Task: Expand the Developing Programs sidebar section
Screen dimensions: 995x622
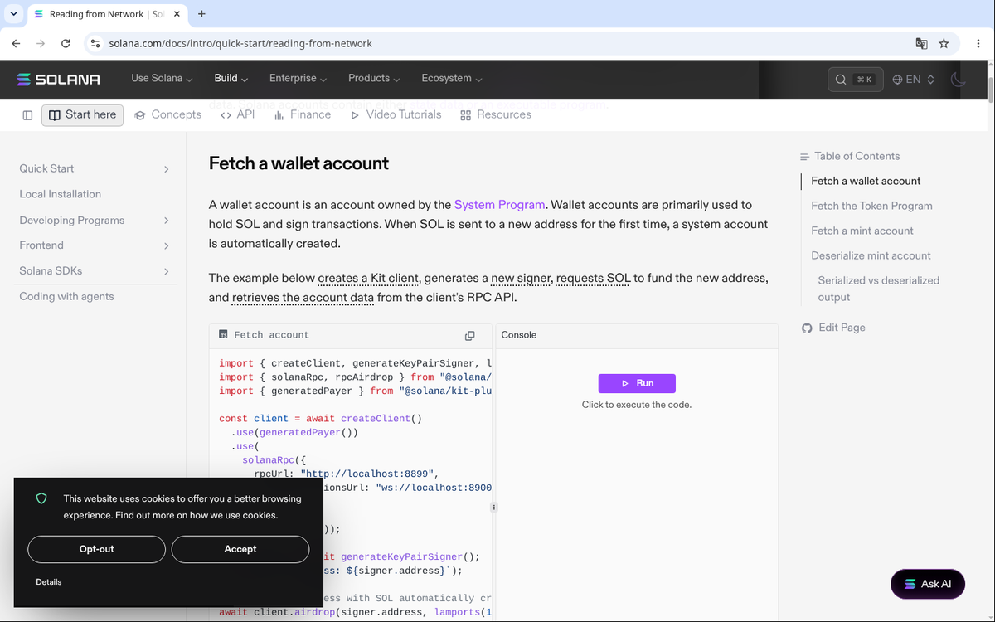Action: (x=95, y=221)
